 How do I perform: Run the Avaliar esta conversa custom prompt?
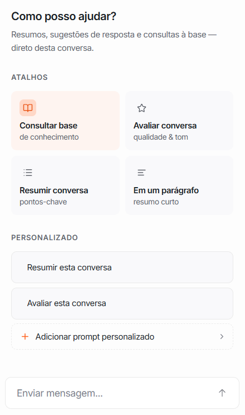122,304
